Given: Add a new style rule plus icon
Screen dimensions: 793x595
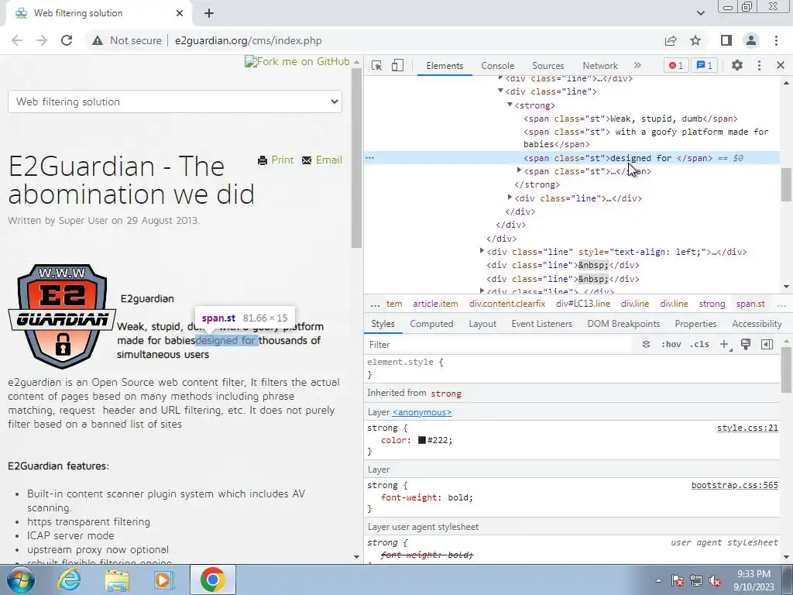Looking at the screenshot, I should click(725, 345).
